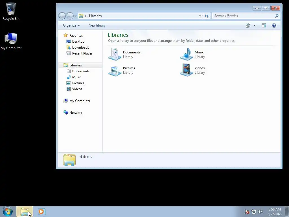This screenshot has width=289, height=217.
Task: Select Libraries in the navigation pane
Action: coord(80,65)
